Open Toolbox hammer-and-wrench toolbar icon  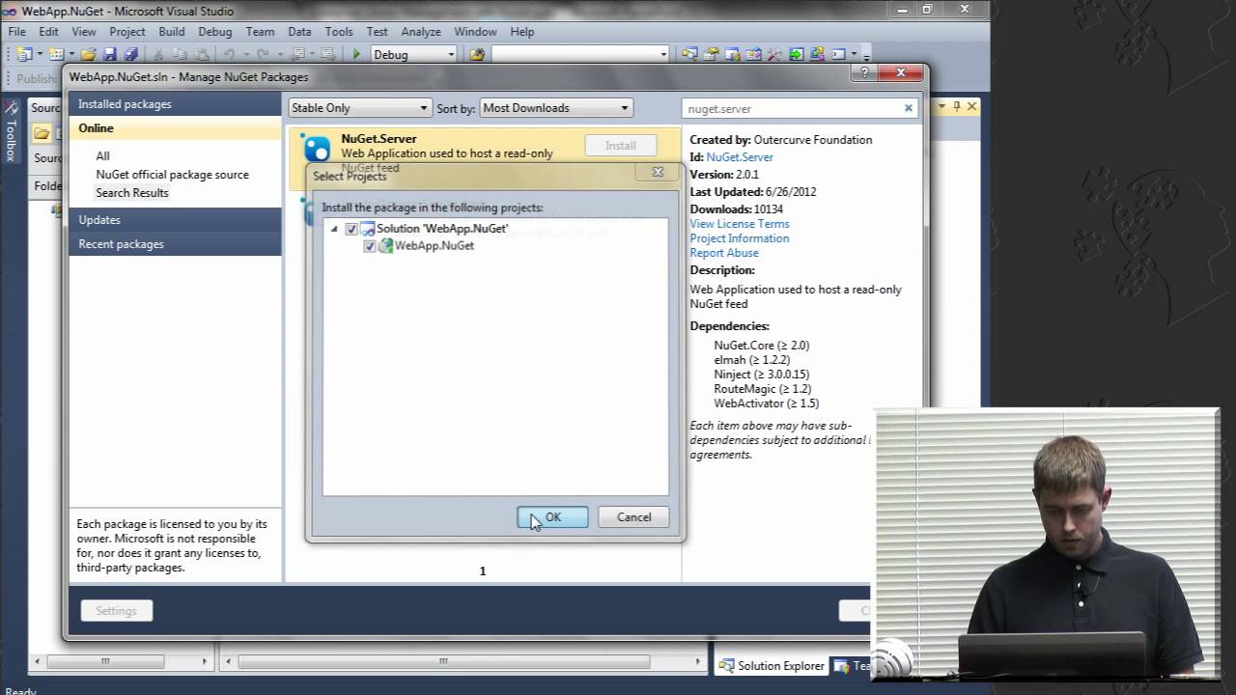[x=774, y=54]
